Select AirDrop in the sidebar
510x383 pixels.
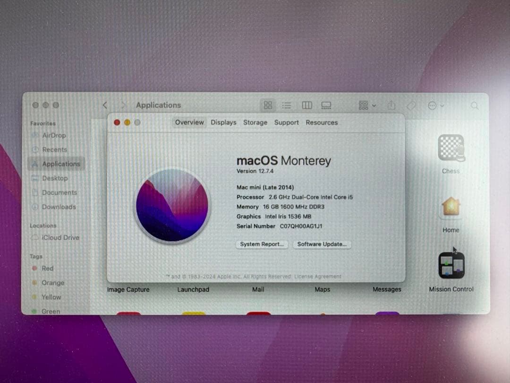(54, 135)
